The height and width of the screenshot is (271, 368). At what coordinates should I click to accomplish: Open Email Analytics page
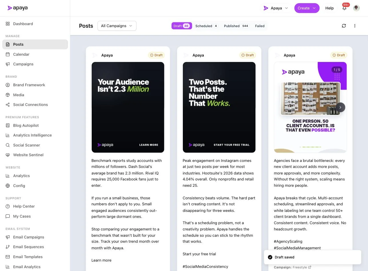pos(35,267)
